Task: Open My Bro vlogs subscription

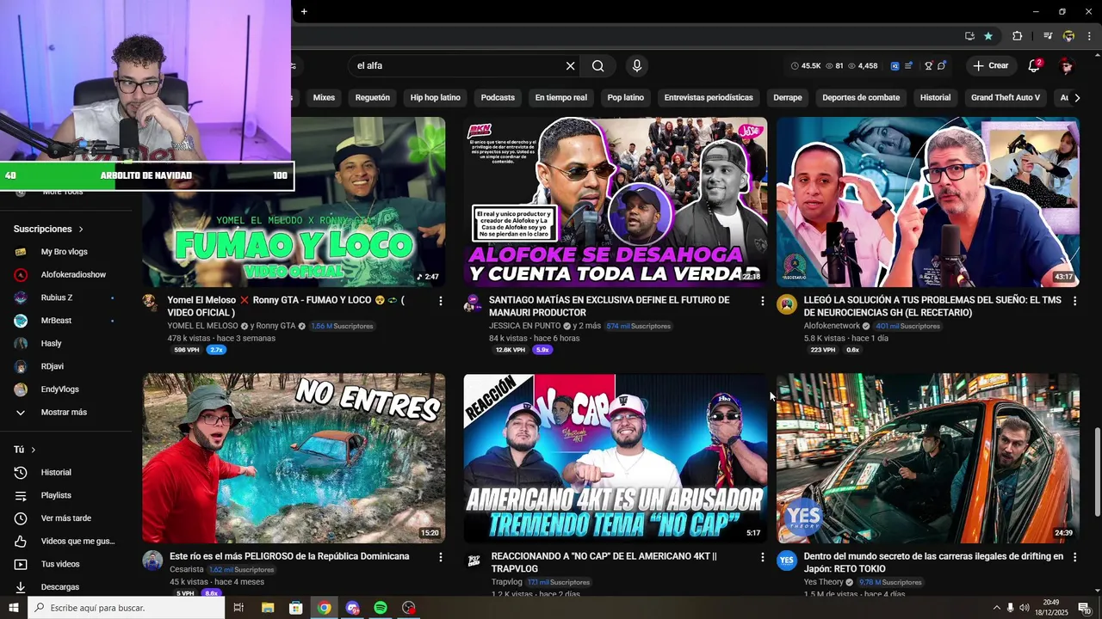Action: (x=65, y=252)
